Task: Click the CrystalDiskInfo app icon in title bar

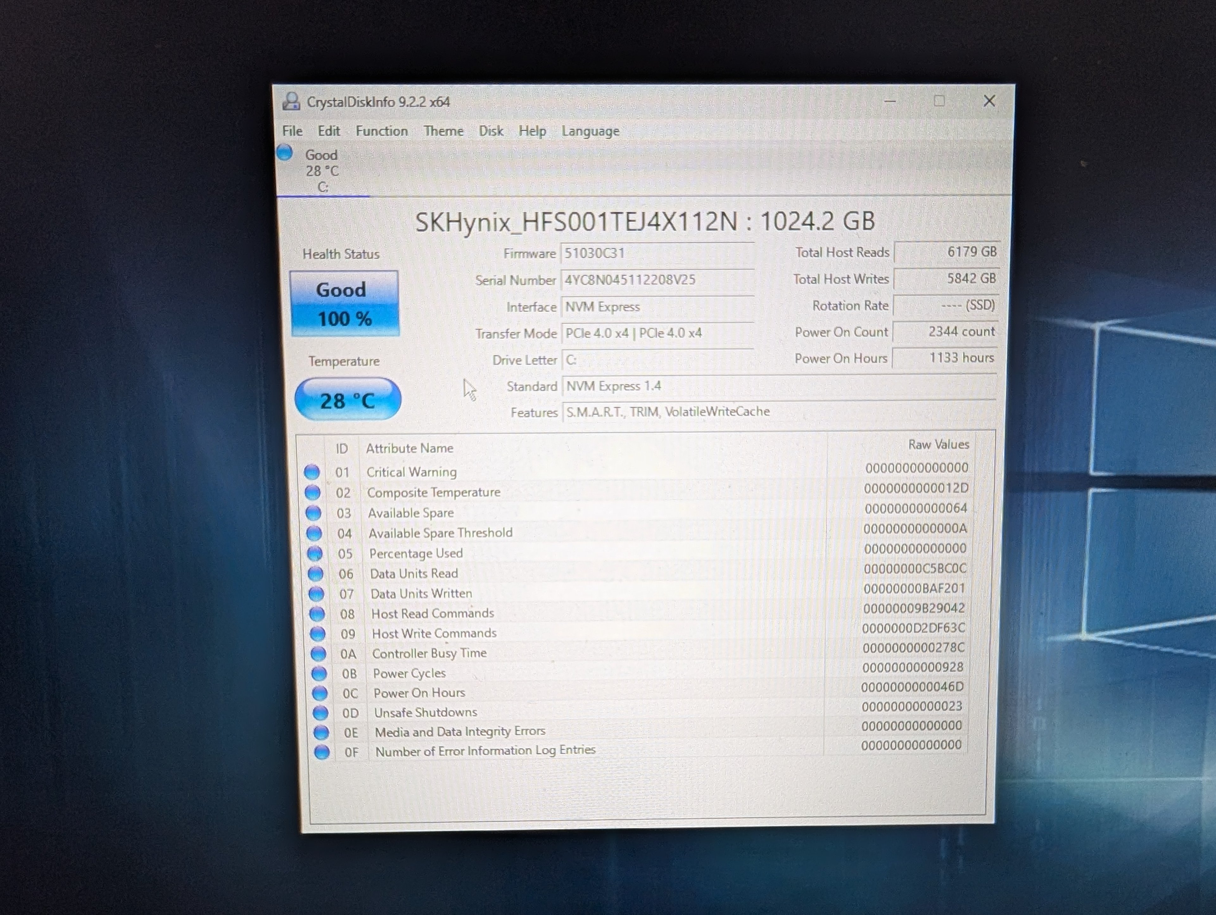Action: 291,101
